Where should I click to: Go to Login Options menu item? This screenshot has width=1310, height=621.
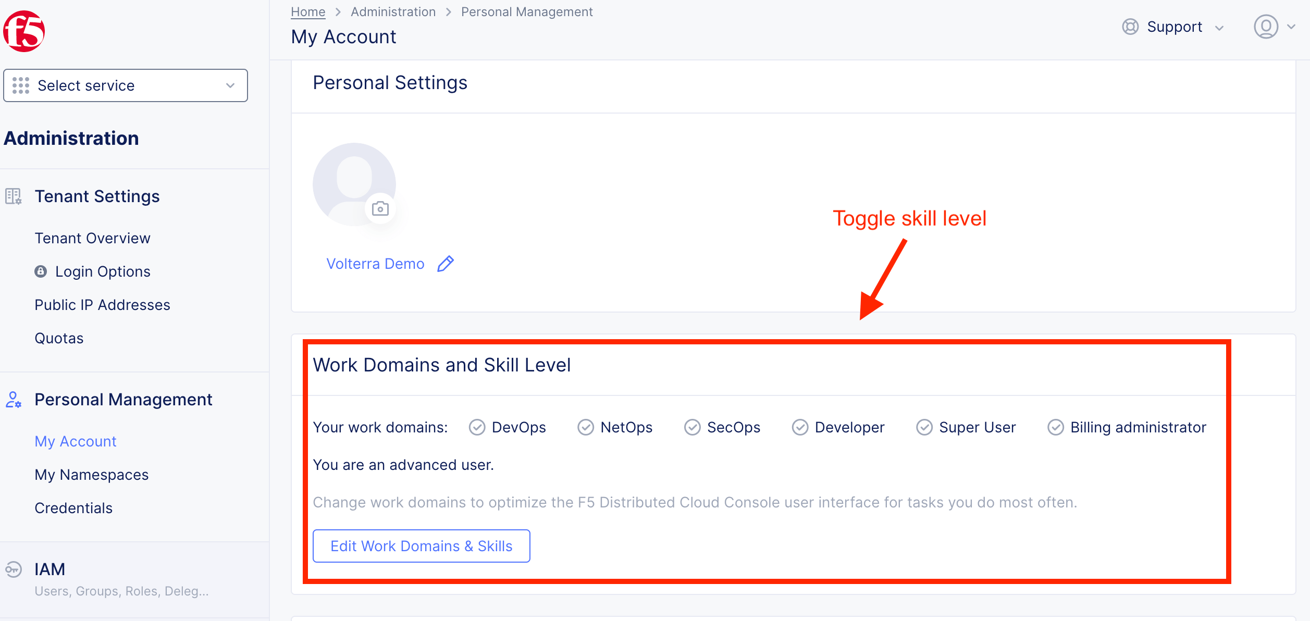(x=102, y=271)
